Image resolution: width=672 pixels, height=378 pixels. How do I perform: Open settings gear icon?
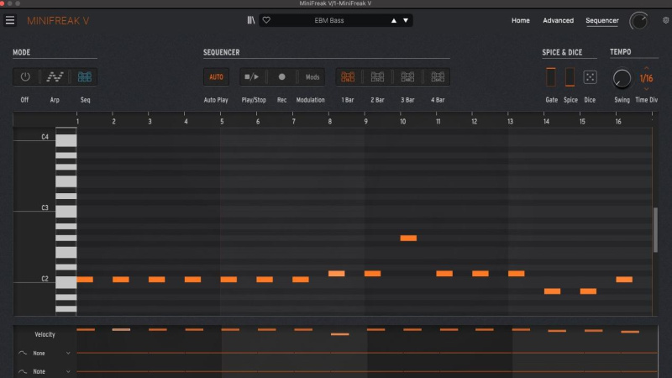pyautogui.click(x=665, y=20)
